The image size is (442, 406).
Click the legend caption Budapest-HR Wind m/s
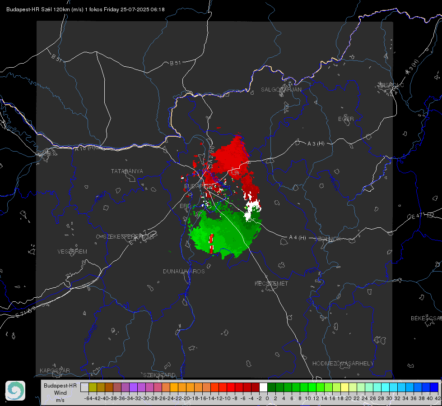coord(60,393)
